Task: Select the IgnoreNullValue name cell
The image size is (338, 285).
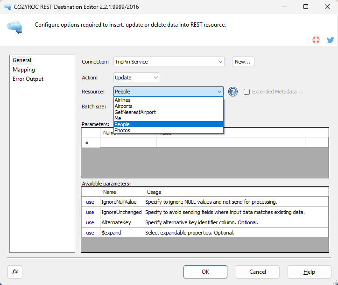Action: (122, 202)
